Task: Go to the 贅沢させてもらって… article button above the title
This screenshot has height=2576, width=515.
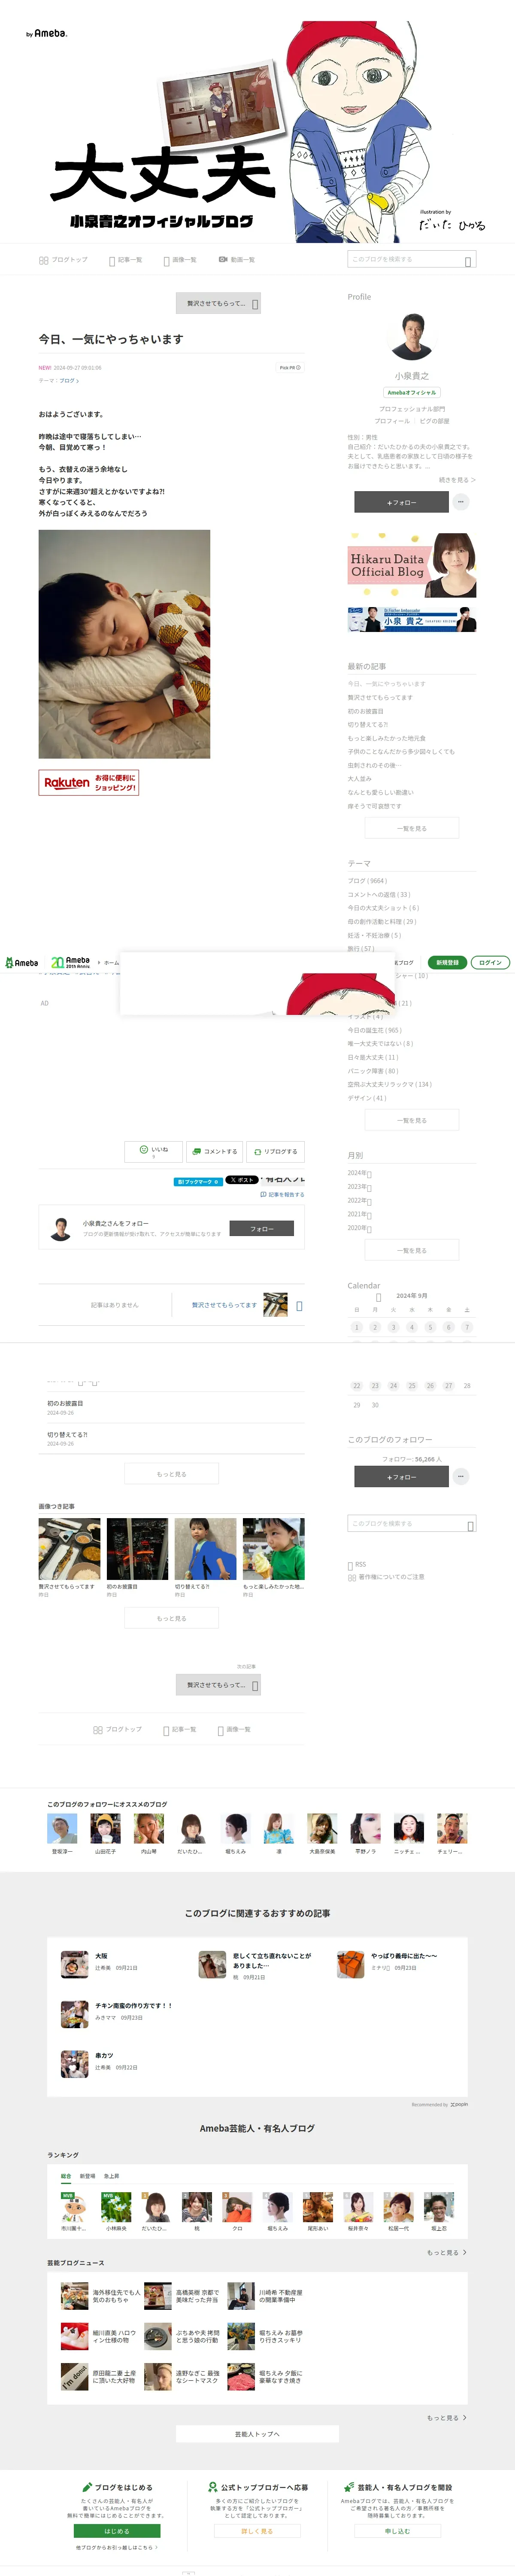Action: click(x=218, y=303)
